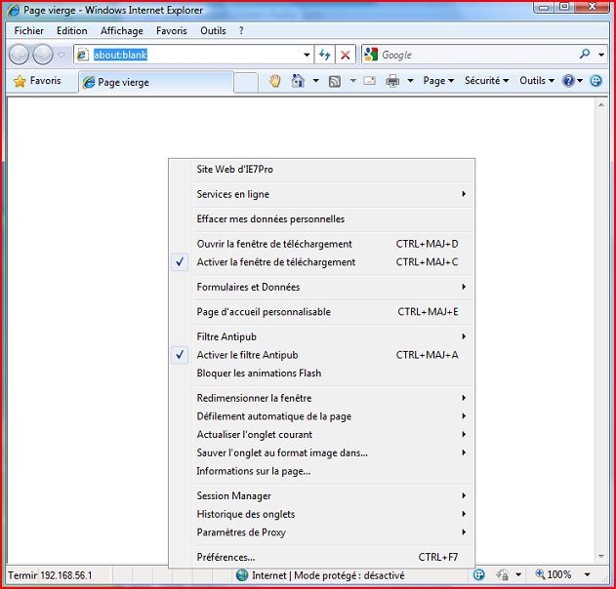The image size is (616, 589).
Task: Click the hand grab icon in toolbar
Action: coord(275,81)
